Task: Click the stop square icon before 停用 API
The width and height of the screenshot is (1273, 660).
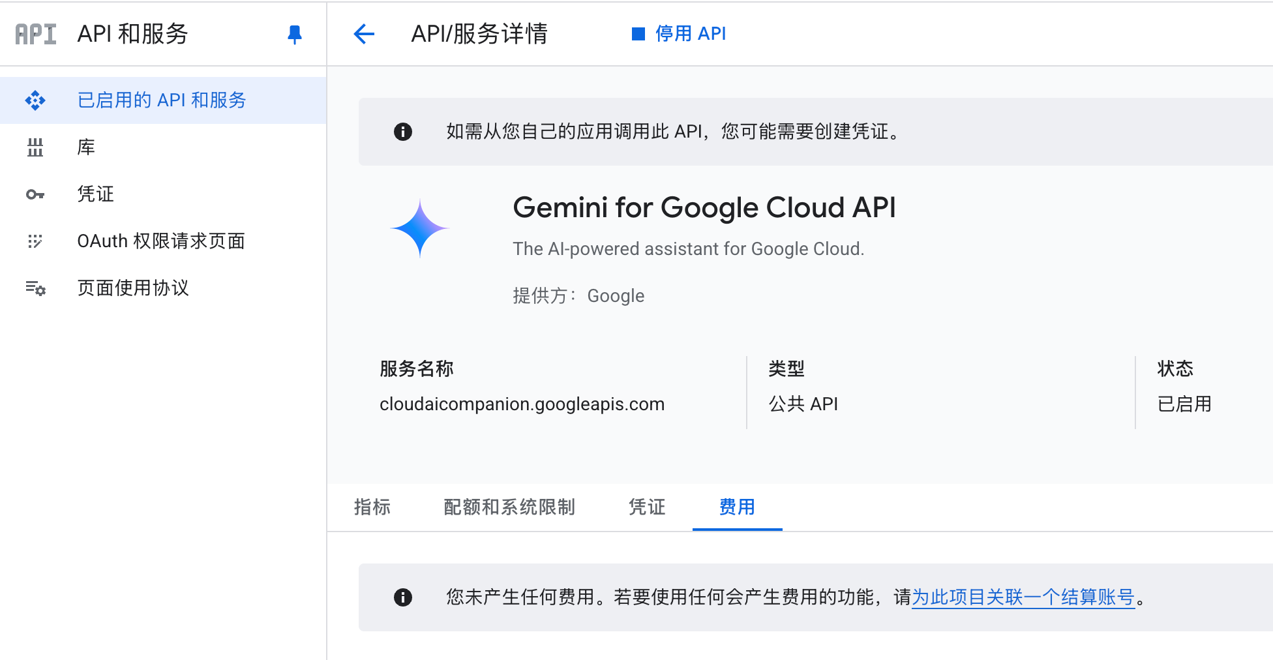Action: coord(638,33)
